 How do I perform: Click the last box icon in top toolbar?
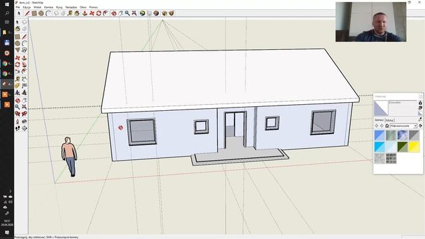[x=171, y=13]
